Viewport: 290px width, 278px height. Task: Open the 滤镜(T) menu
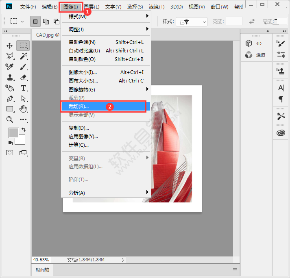157,7
